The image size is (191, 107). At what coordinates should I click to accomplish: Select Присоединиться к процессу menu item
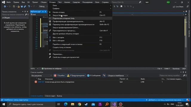[80, 31]
